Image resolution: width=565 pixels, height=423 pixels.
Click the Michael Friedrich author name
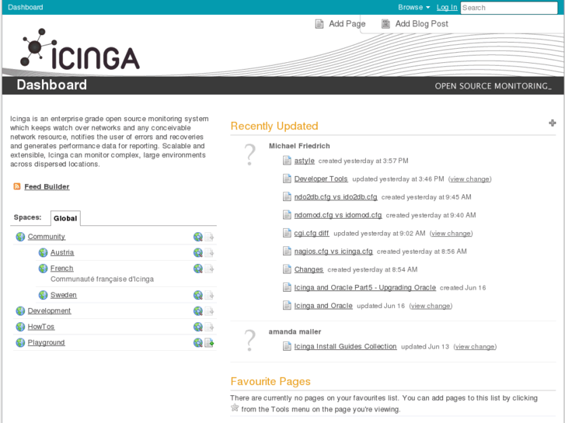299,146
